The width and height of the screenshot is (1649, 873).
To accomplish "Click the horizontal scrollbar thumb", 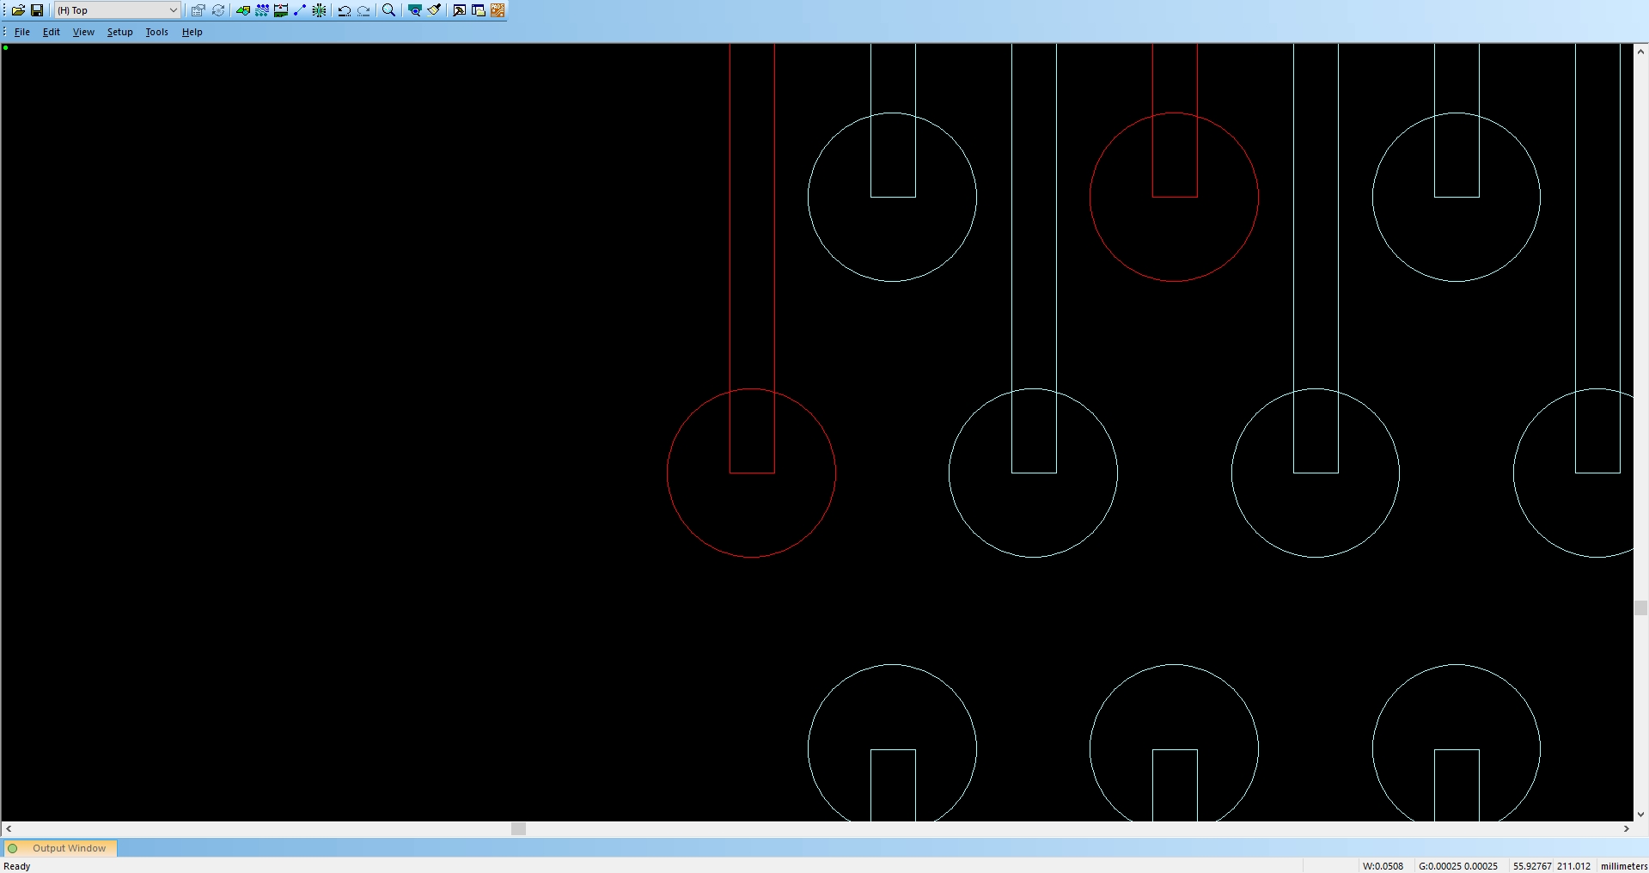I will (518, 829).
